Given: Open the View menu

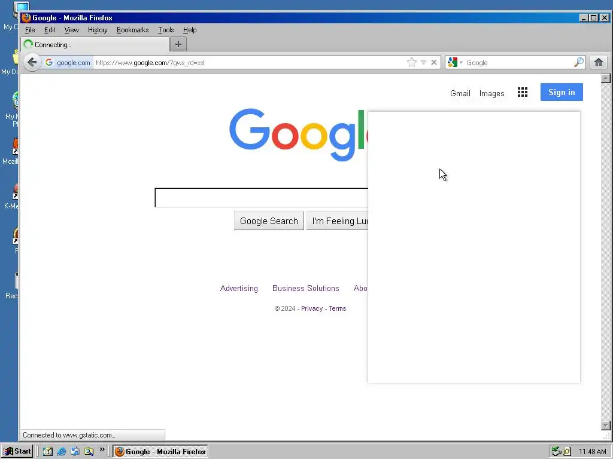Looking at the screenshot, I should click(71, 30).
